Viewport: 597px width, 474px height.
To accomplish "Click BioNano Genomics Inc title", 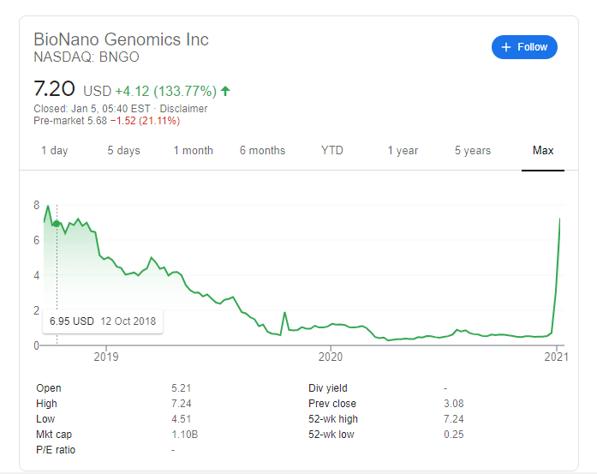I will point(121,39).
